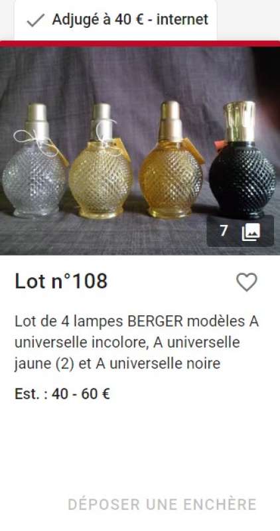Click the word internet in the status label
The image size is (280, 531).
coord(182,20)
